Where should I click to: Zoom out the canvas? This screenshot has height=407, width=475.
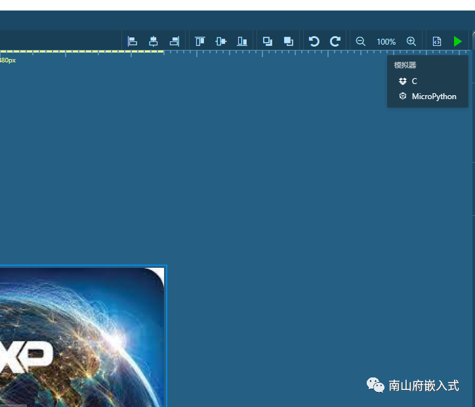pos(360,41)
